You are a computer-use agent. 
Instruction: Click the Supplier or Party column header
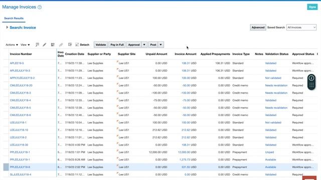coord(99,54)
